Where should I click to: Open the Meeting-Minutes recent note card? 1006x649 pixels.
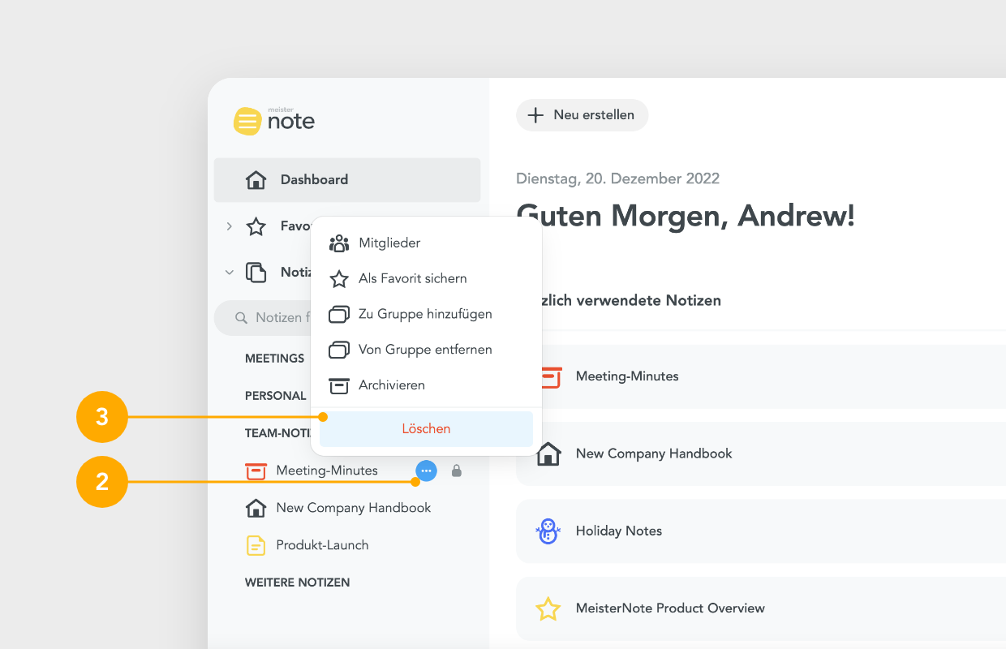pos(761,376)
